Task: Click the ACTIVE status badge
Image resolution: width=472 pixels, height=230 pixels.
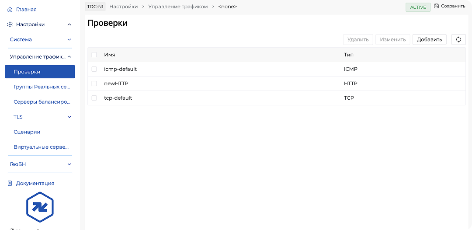Action: 418,7
